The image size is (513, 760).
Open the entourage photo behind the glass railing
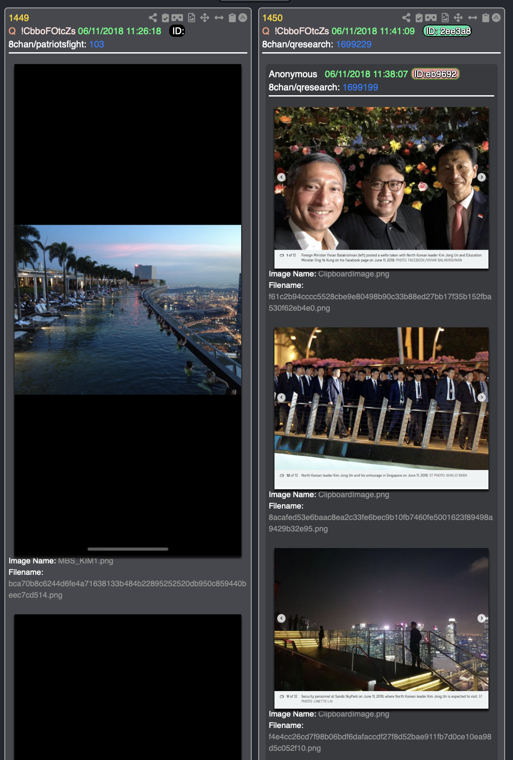381,408
